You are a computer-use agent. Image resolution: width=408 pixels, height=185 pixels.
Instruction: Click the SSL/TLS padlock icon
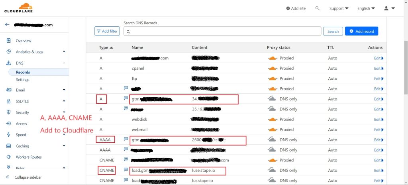click(9, 101)
